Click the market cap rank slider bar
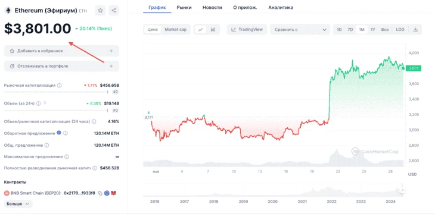Viewport: 435px width, 214px height. 56,92
